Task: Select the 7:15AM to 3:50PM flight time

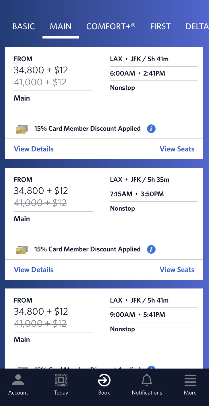Action: pyautogui.click(x=137, y=194)
